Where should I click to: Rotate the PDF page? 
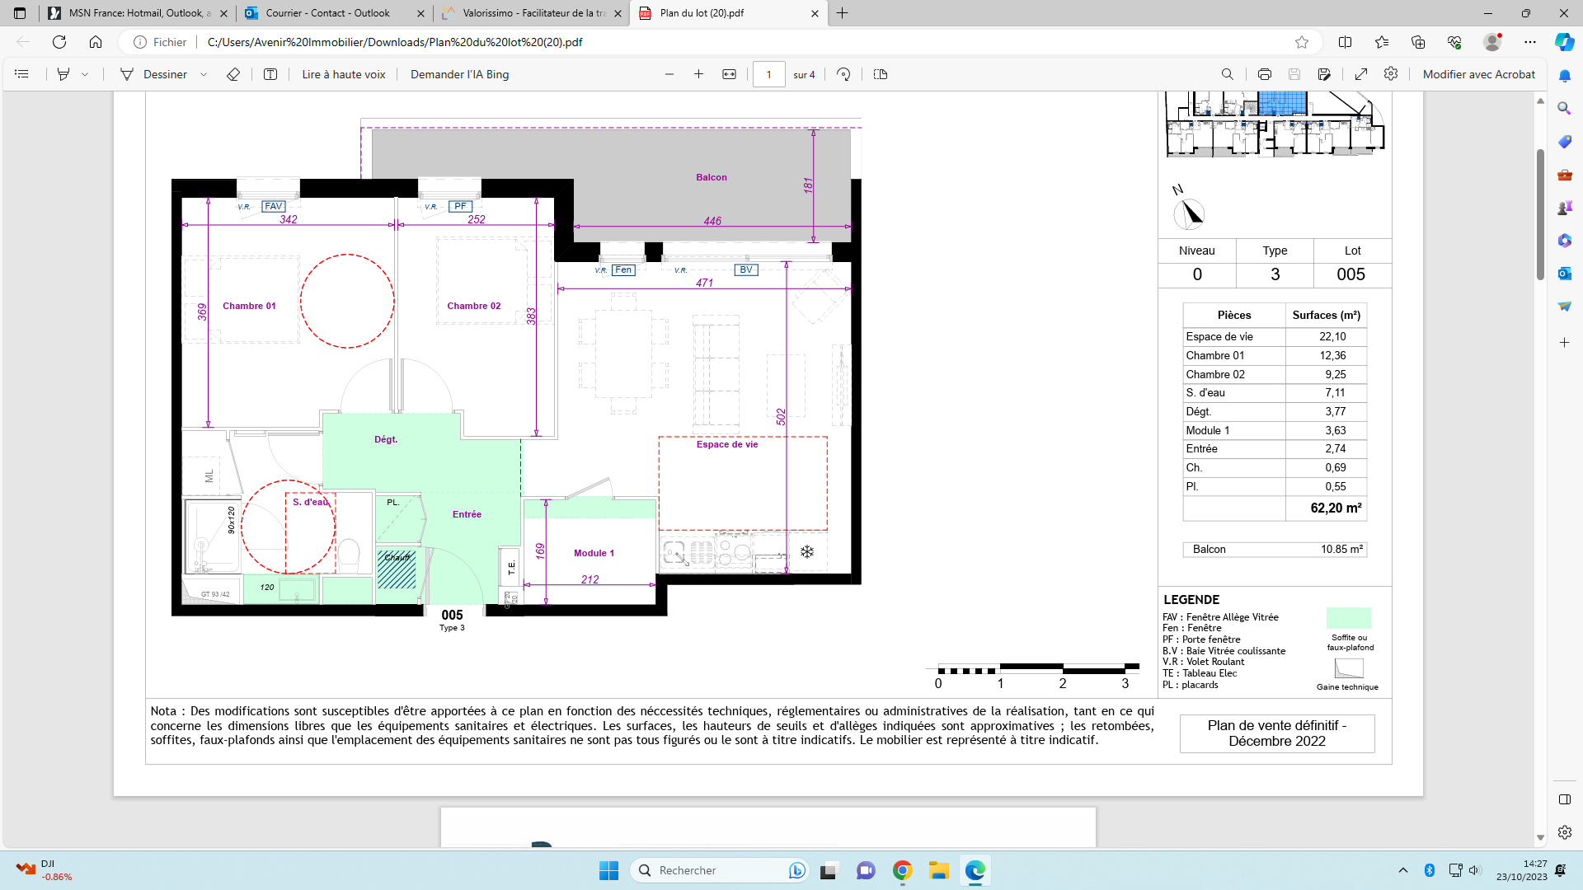click(x=843, y=74)
